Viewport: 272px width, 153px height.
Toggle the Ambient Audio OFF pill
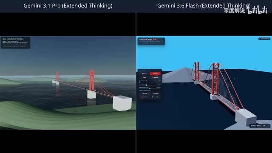[x=264, y=39]
